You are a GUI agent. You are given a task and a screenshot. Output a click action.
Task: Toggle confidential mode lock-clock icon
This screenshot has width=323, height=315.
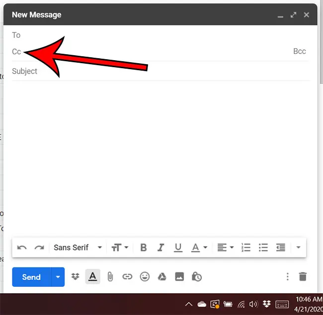[x=196, y=277]
